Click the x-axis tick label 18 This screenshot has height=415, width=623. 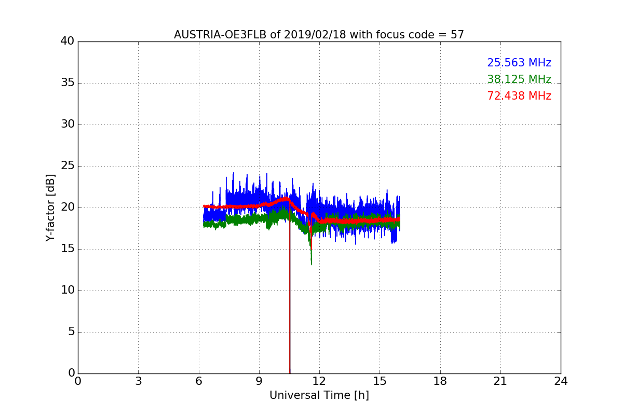[440, 381]
